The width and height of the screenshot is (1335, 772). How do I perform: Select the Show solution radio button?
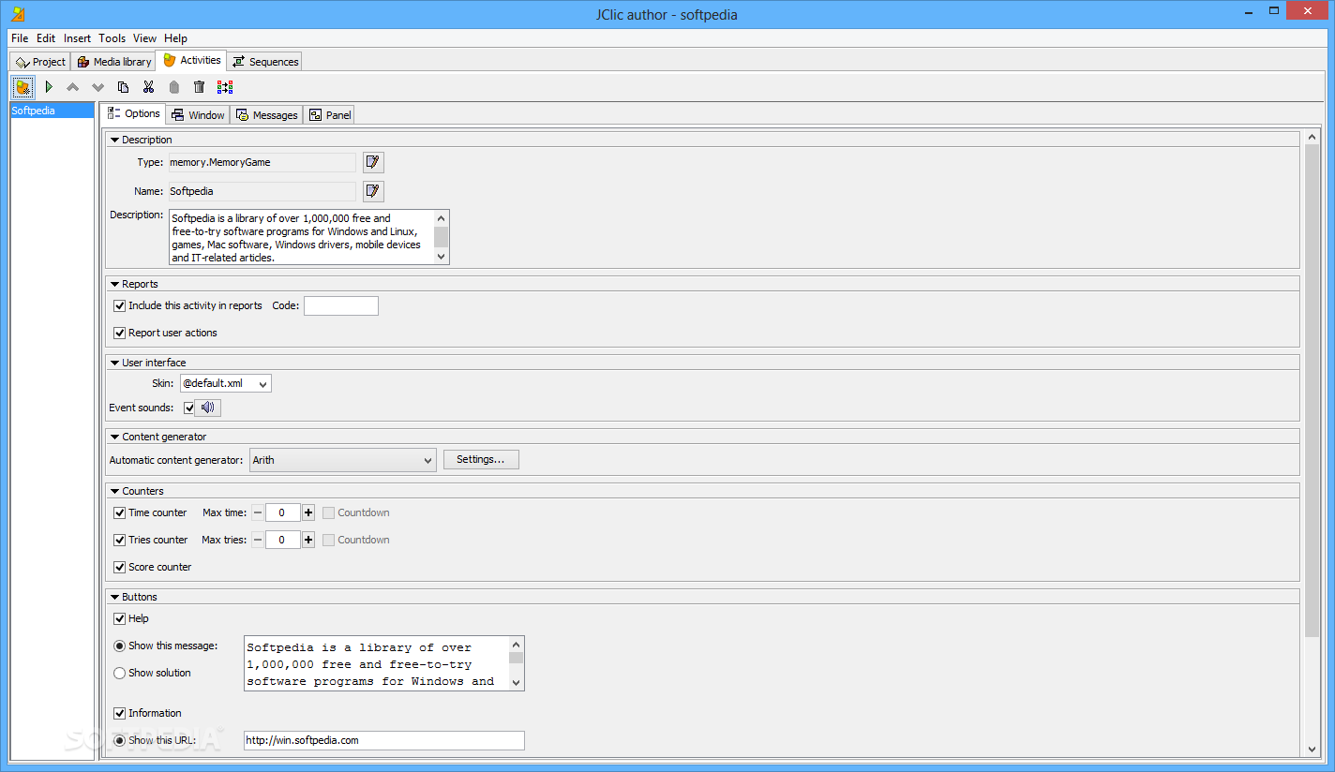119,673
